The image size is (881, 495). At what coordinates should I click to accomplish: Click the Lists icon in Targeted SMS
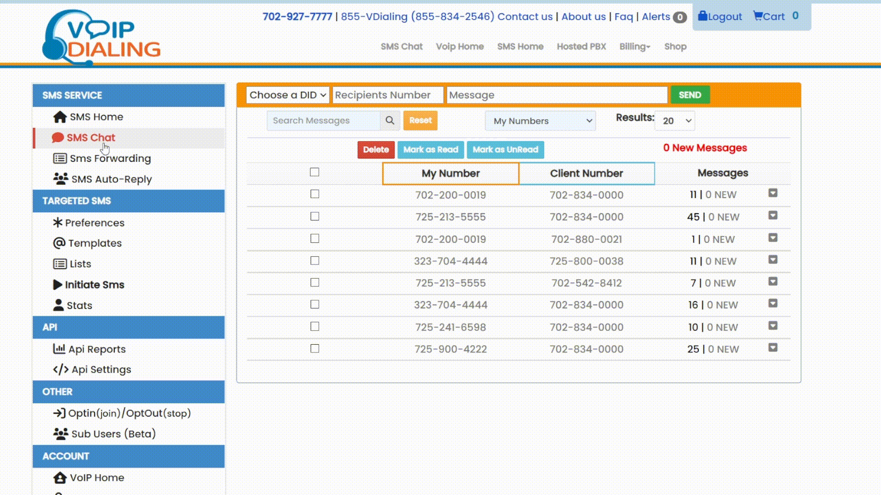tap(60, 264)
